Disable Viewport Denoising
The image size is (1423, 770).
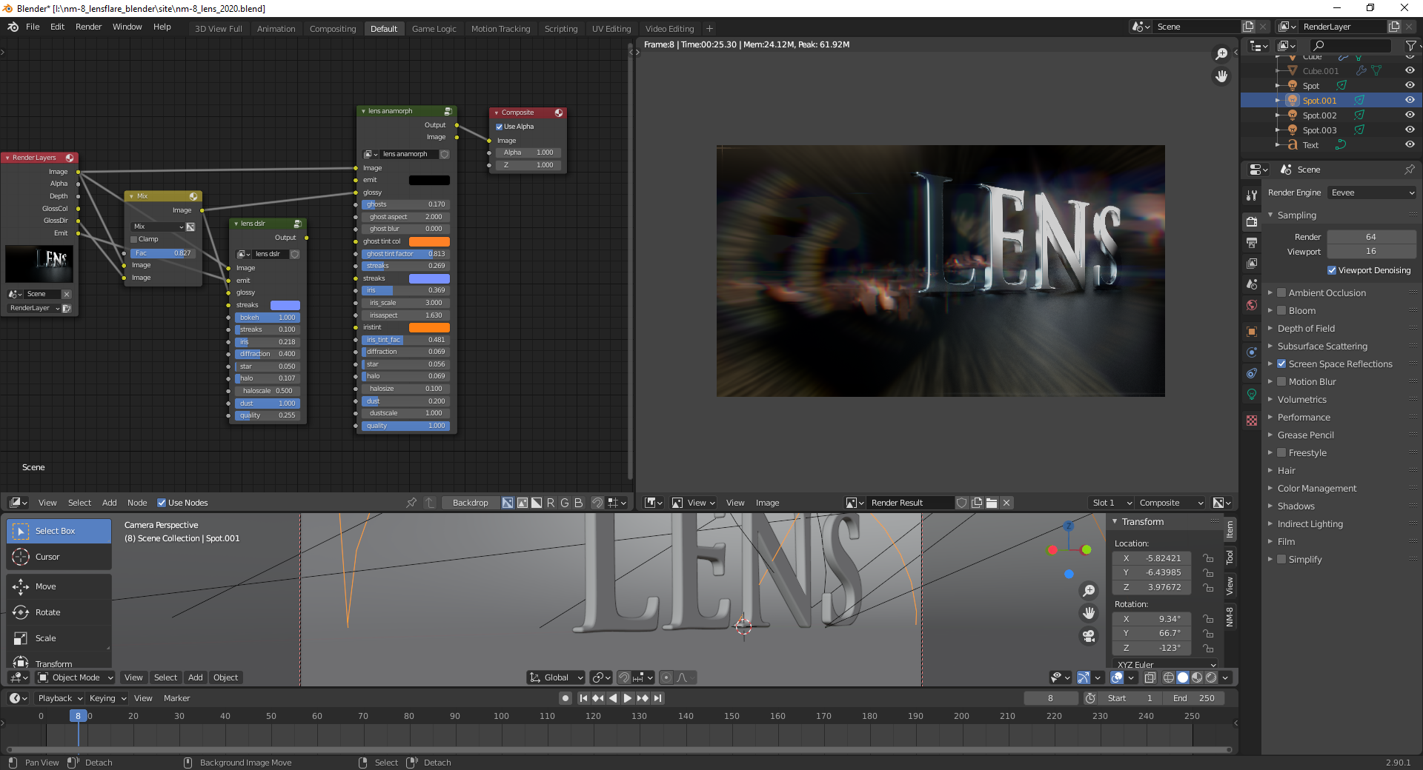[1331, 270]
